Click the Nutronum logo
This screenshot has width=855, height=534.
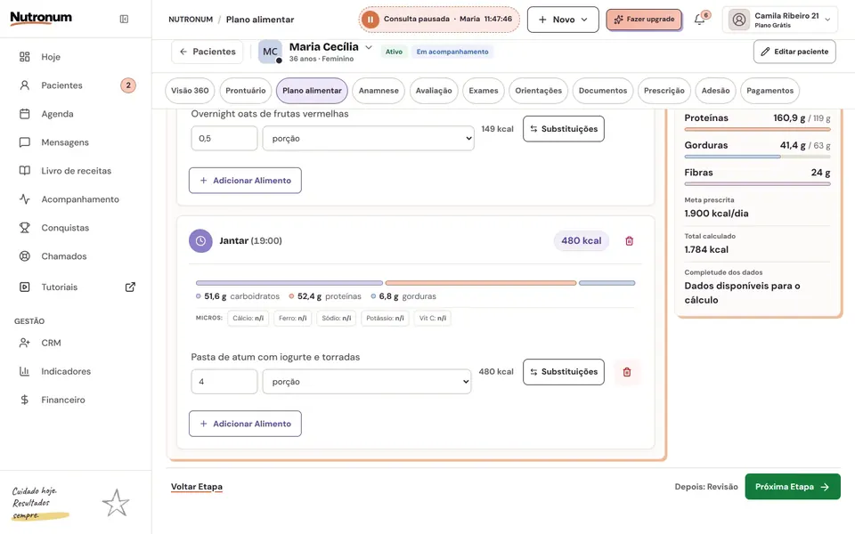coord(41,18)
